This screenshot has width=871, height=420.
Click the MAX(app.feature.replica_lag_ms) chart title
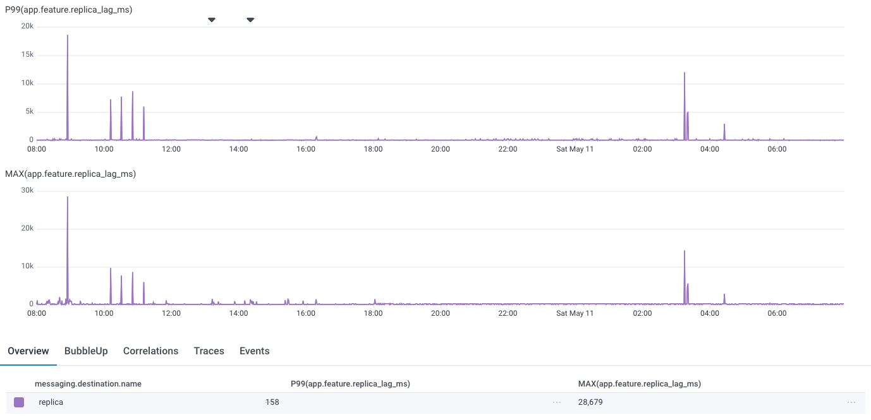[x=71, y=174]
